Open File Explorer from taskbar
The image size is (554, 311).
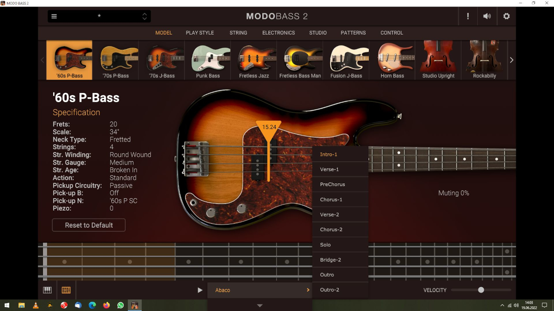point(21,305)
